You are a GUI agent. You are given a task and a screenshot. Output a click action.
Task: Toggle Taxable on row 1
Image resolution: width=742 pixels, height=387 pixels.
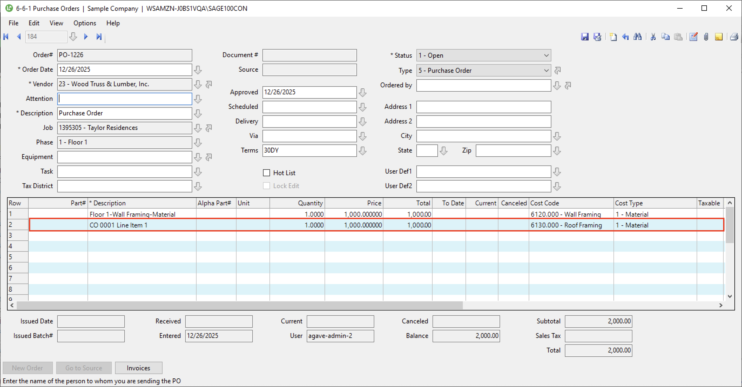710,214
